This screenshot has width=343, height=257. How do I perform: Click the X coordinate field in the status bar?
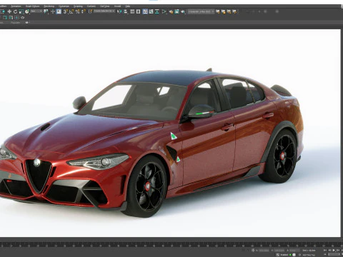264,251
